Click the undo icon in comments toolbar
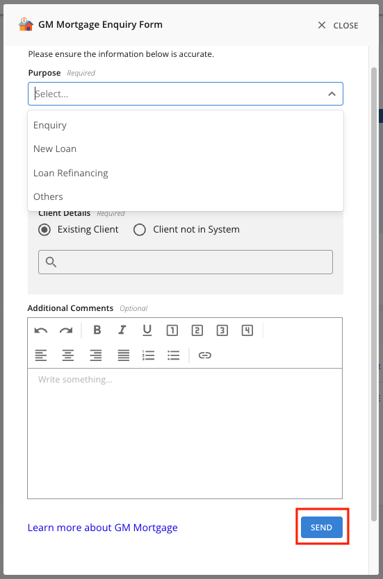The image size is (383, 579). pos(41,330)
